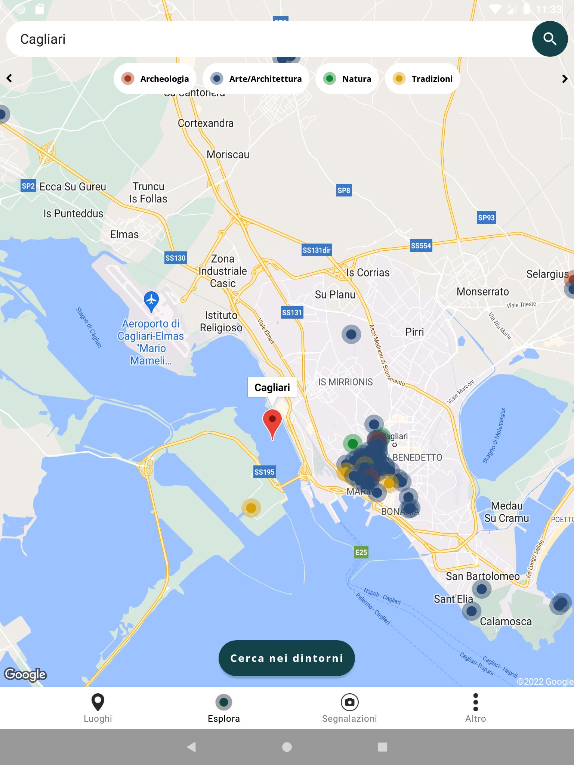Tap the green Natura marker in Cagliari
Image resolution: width=574 pixels, height=765 pixels.
[x=353, y=444]
